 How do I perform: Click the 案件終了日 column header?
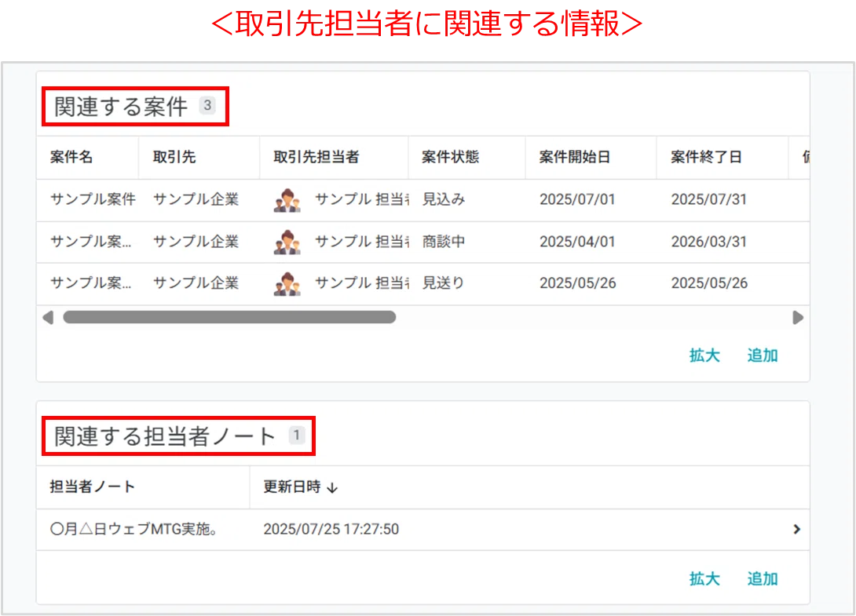pos(706,157)
